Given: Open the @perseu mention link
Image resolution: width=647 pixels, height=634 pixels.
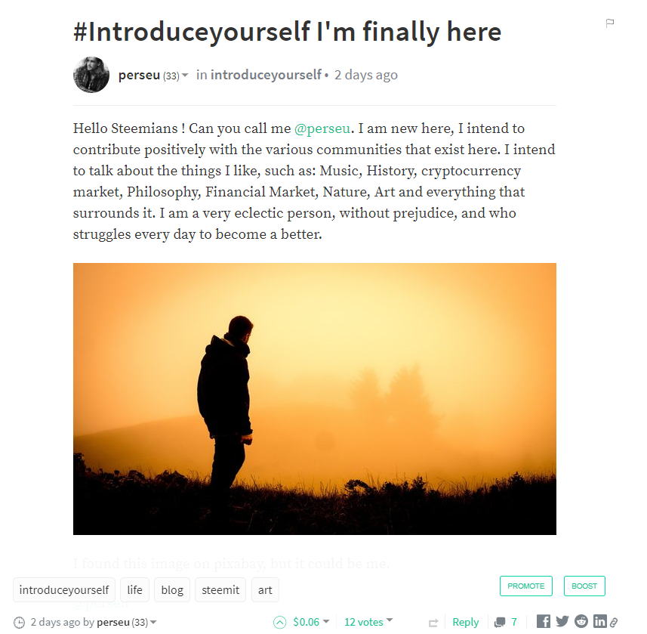Looking at the screenshot, I should point(322,128).
